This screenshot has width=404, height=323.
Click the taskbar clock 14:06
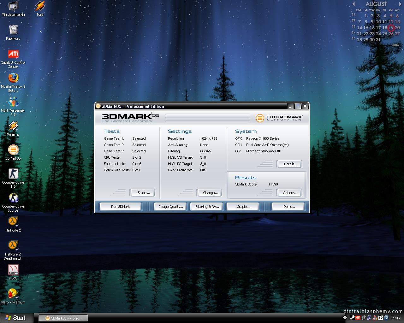click(x=395, y=318)
